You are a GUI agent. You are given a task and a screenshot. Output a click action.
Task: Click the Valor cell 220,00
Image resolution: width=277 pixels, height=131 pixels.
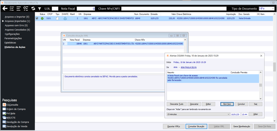172,18
